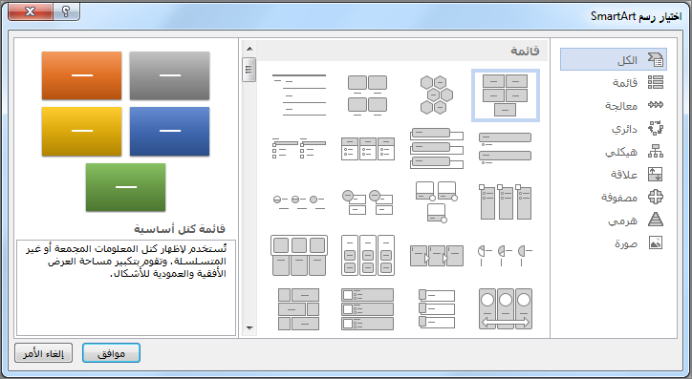Click the إلغاء الأمر (Cancel) button
This screenshot has height=379, width=692.
(43, 353)
